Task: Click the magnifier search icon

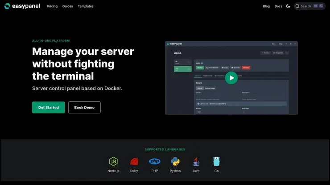Action: [x=297, y=6]
